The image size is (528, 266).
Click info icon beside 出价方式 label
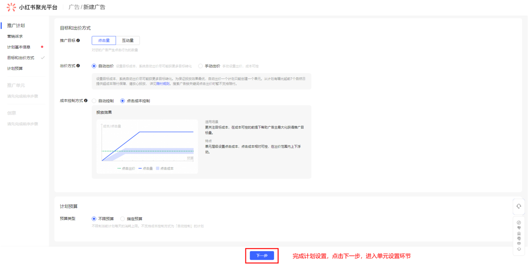[78, 66]
